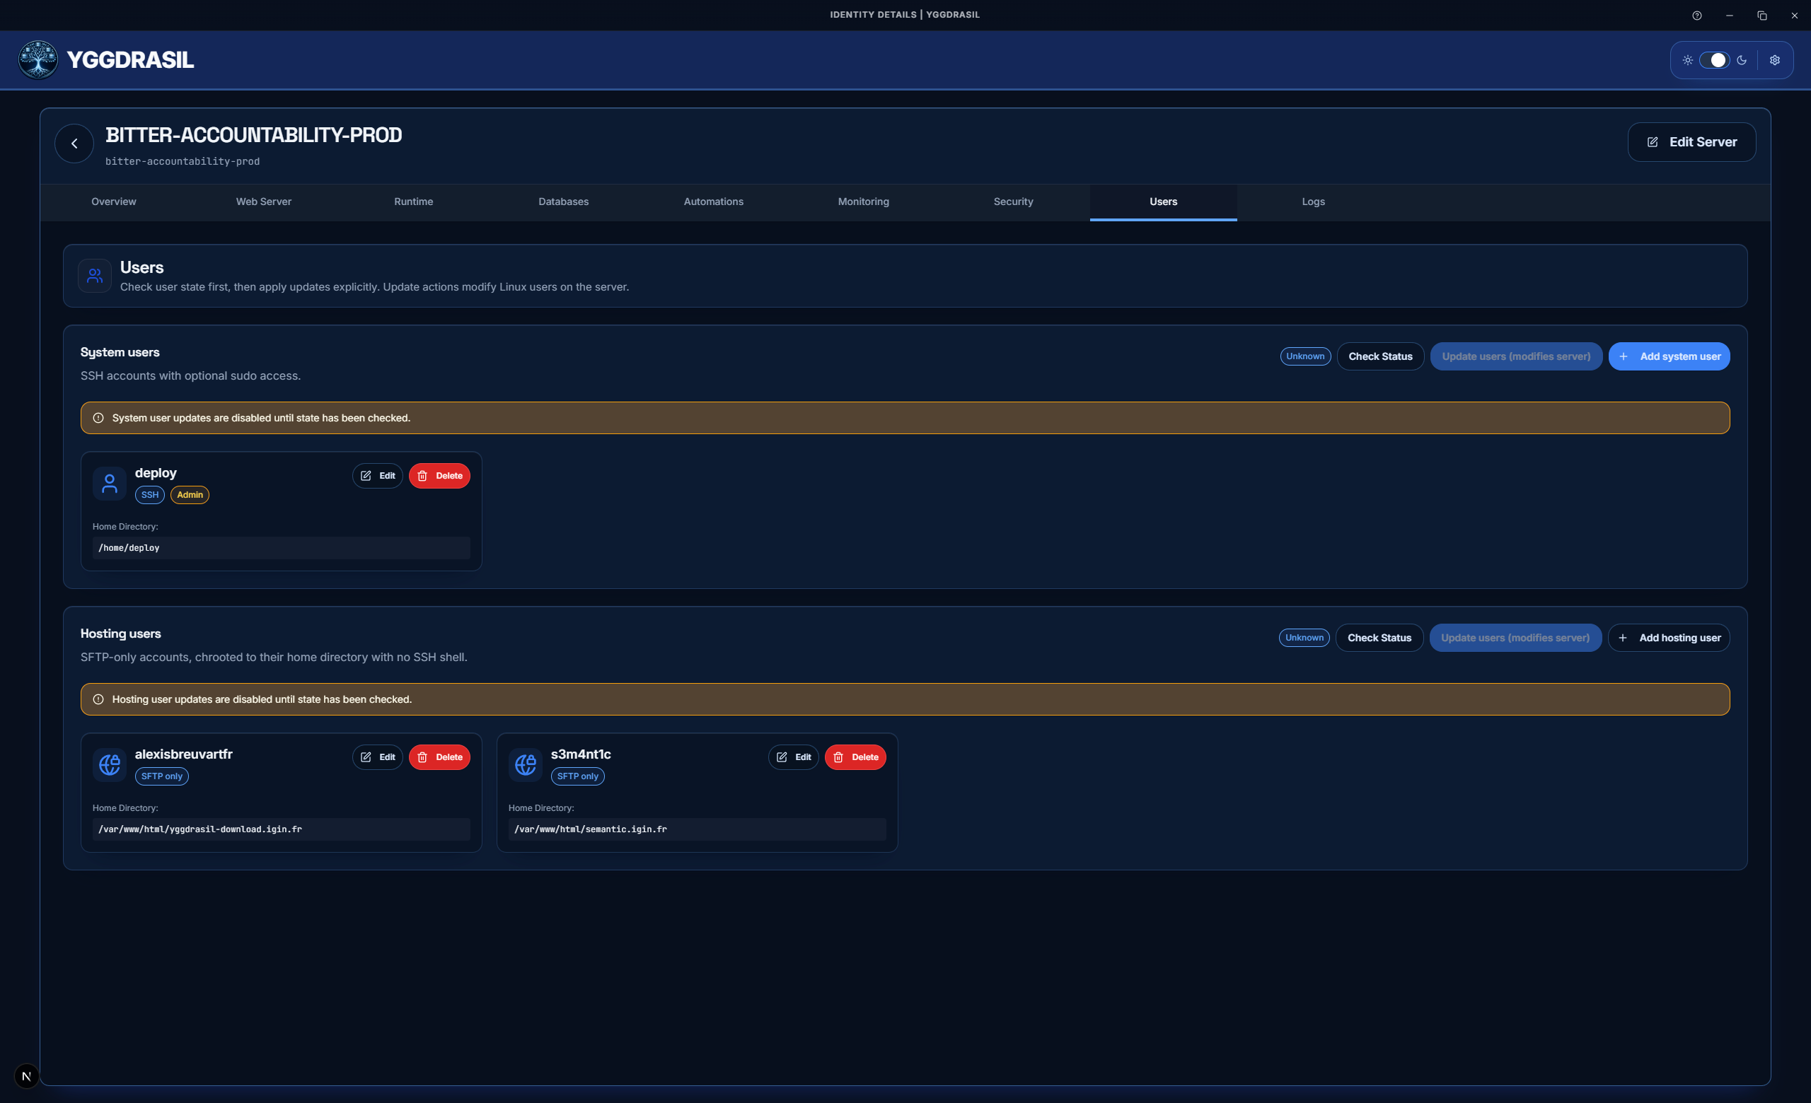
Task: Open the help question-mark icon
Action: (x=1697, y=15)
